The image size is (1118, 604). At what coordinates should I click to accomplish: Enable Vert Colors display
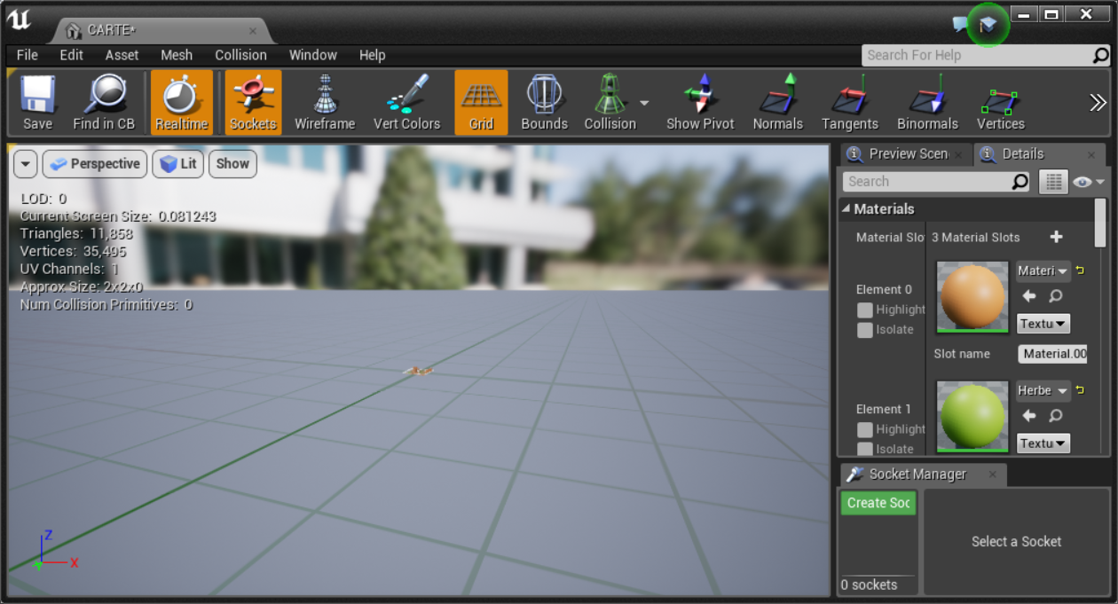click(x=407, y=100)
